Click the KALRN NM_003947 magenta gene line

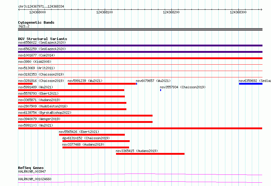[140, 174]
